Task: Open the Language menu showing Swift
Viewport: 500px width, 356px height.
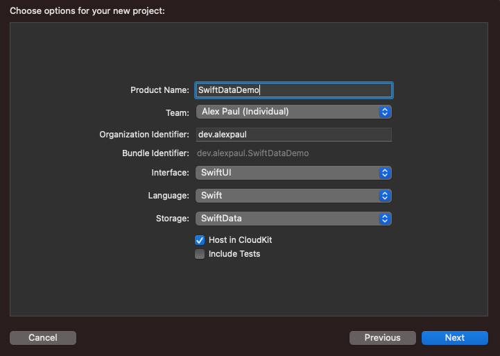Action: [x=293, y=196]
